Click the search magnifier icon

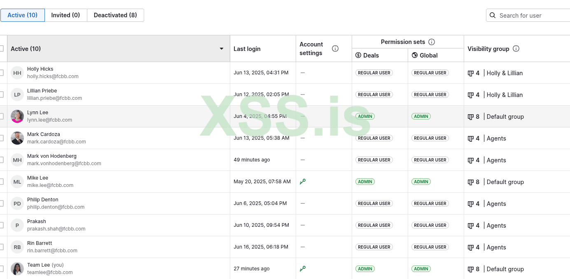click(493, 16)
